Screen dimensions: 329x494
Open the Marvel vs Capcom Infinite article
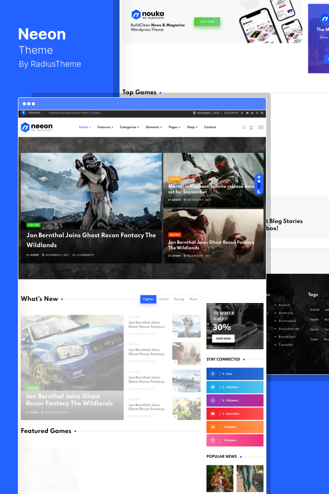(211, 189)
